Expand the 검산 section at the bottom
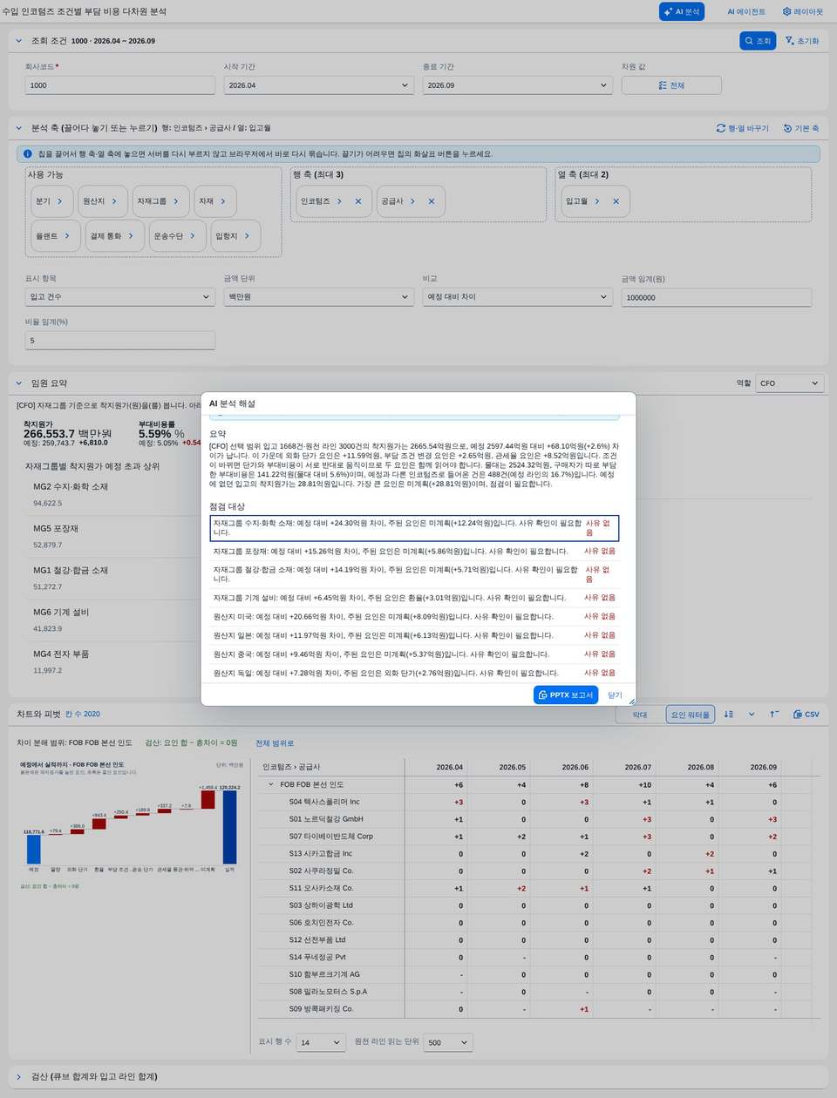This screenshot has width=837, height=1098. [x=19, y=1077]
